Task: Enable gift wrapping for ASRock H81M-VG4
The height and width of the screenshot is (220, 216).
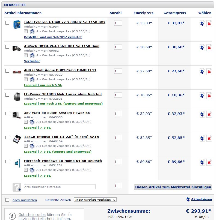Action: tap(26, 55)
